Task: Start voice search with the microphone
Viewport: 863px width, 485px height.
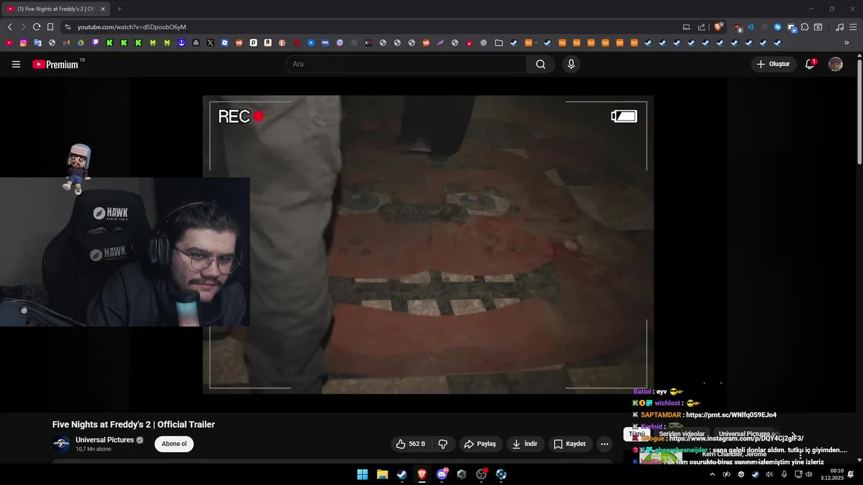Action: pyautogui.click(x=571, y=64)
